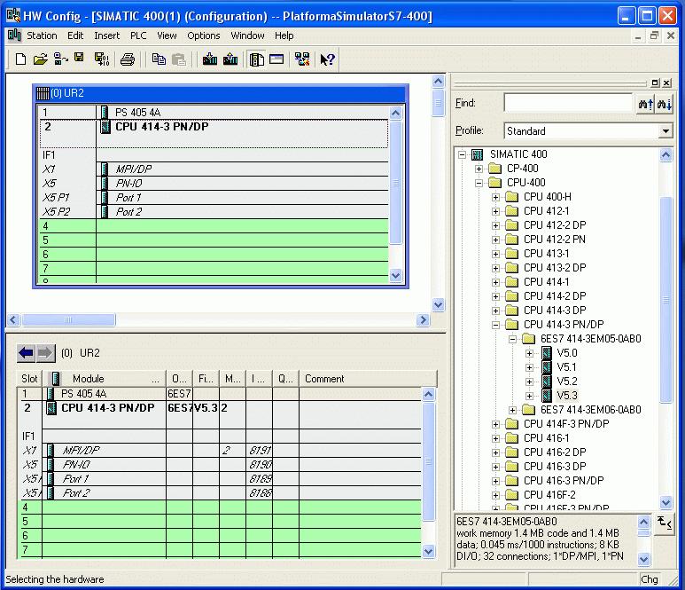Click the Download to Module icon
The width and height of the screenshot is (685, 590).
point(210,59)
